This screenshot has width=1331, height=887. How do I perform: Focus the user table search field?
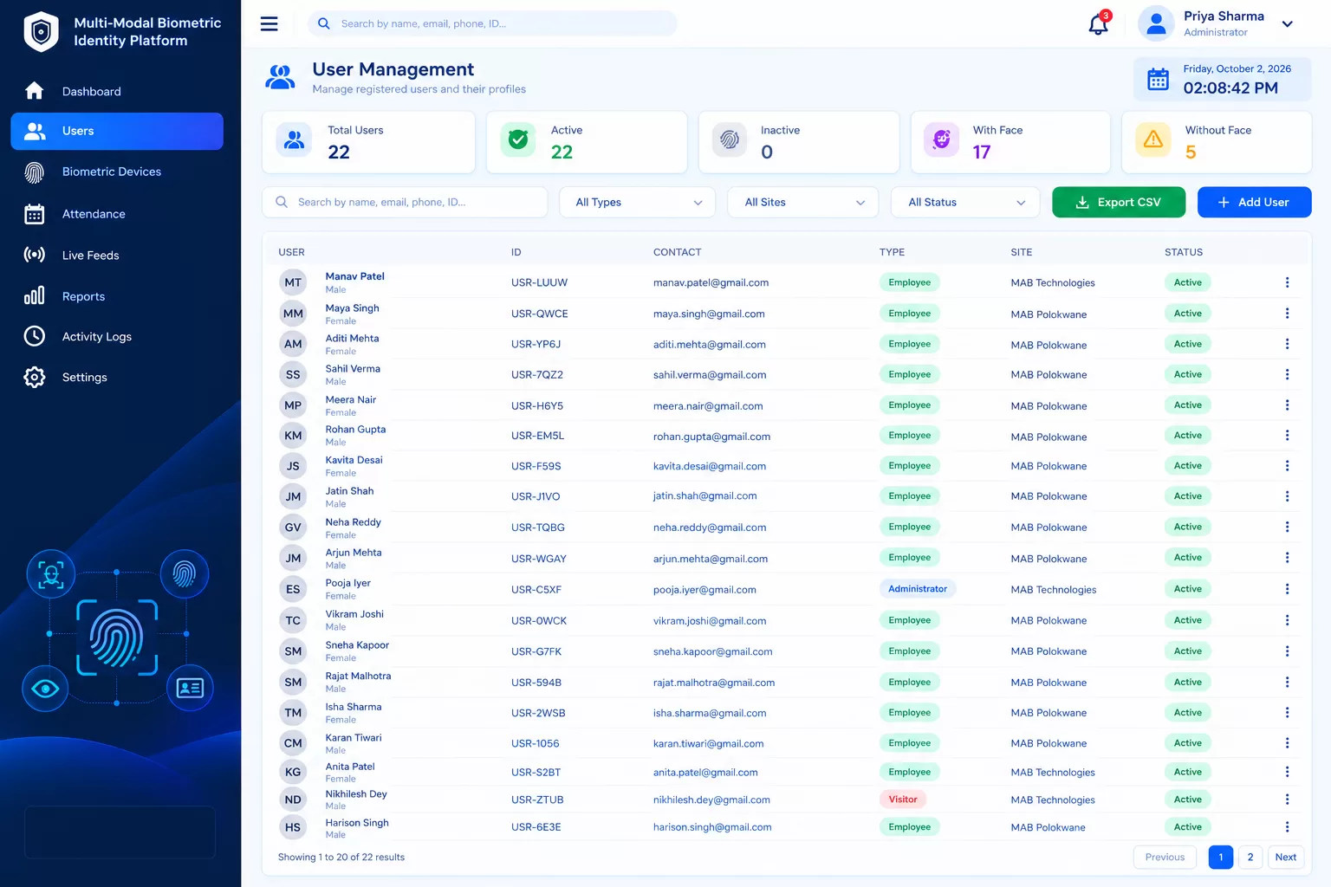coord(405,202)
